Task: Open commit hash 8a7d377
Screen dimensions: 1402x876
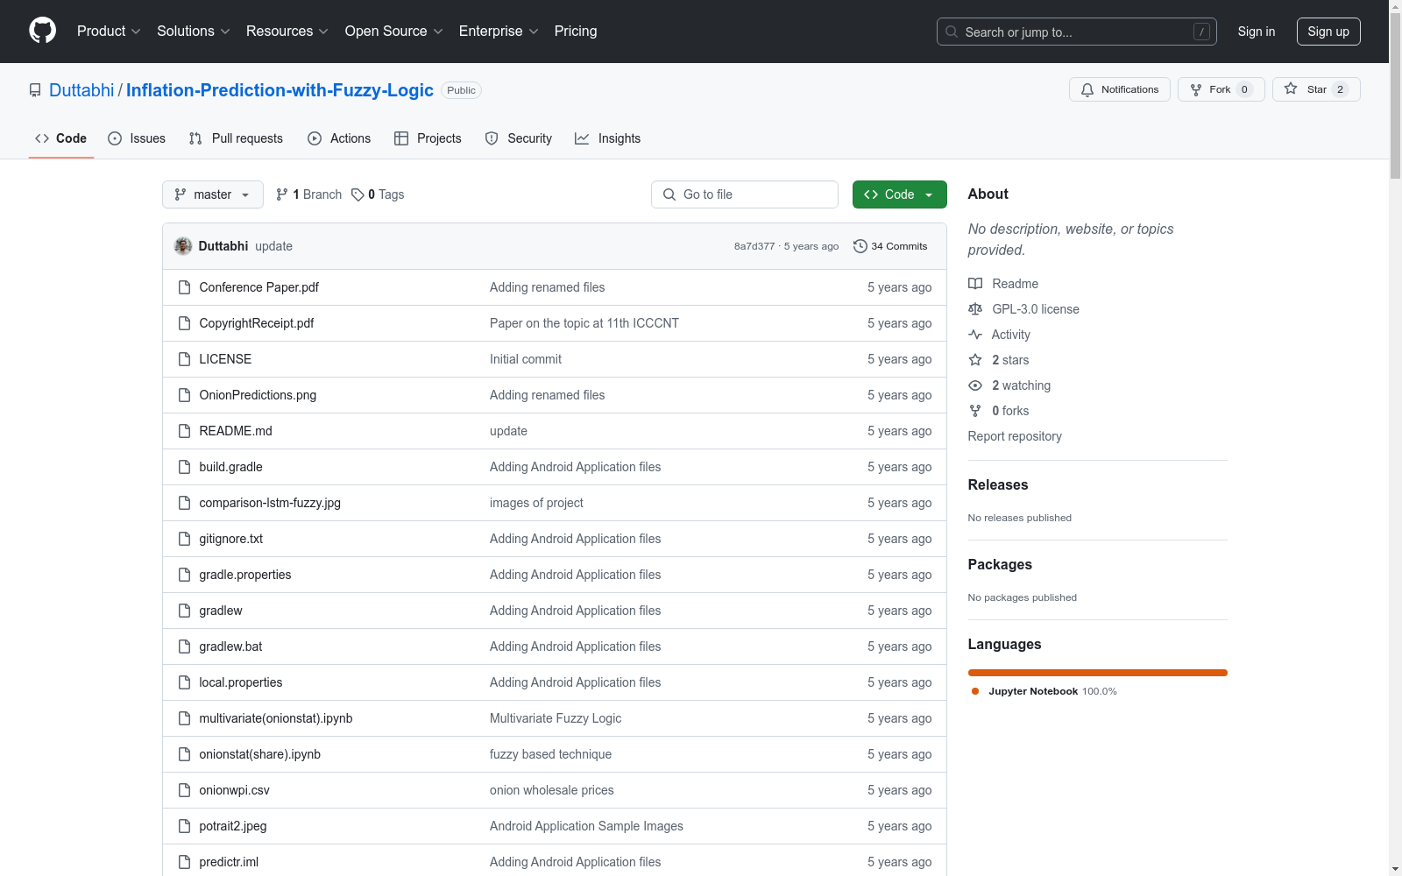Action: click(x=754, y=246)
